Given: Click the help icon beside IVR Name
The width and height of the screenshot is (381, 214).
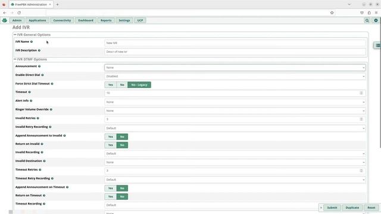Looking at the screenshot, I should click(x=32, y=42).
